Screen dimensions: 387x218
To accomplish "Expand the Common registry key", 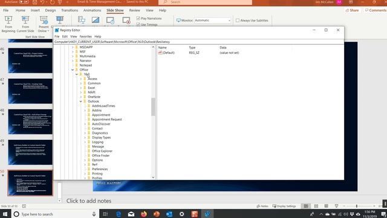I will tap(80, 84).
